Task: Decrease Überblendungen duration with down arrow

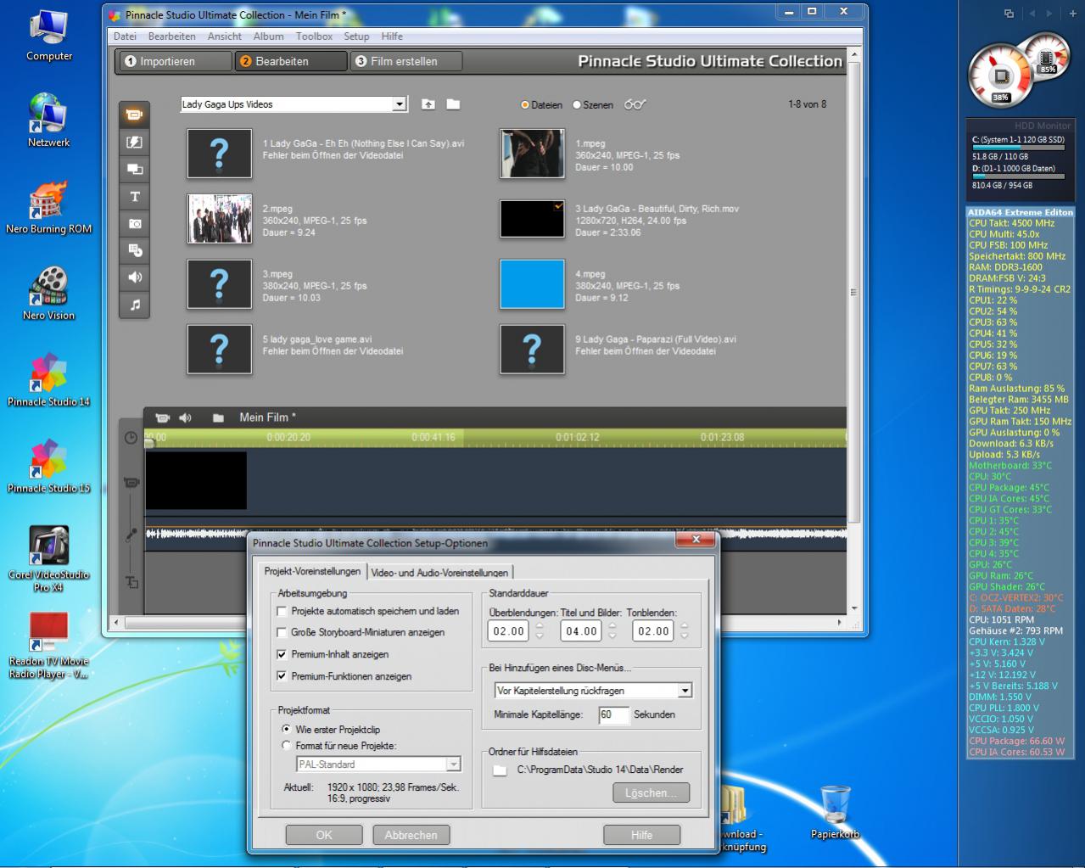Action: pyautogui.click(x=540, y=636)
